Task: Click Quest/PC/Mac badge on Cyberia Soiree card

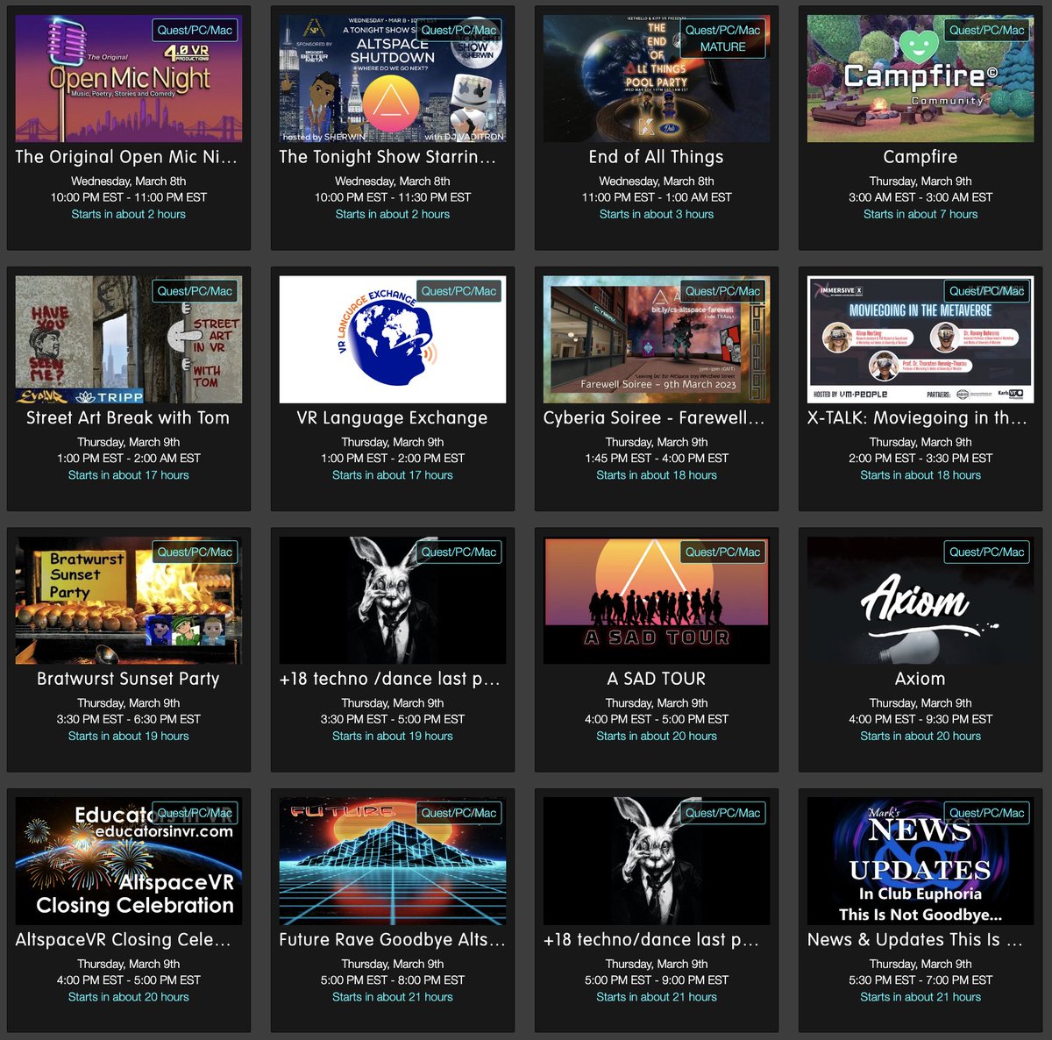Action: pyautogui.click(x=722, y=291)
